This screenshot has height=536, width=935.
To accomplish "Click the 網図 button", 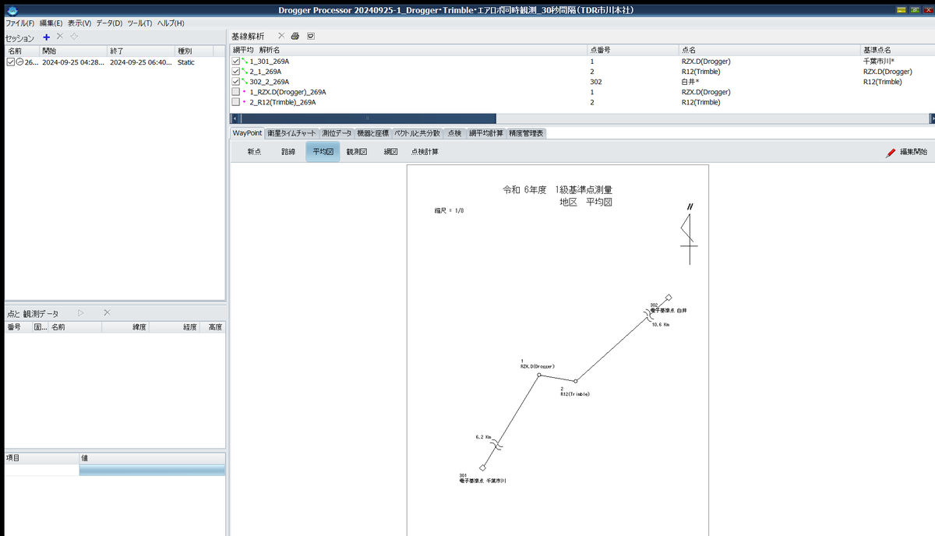I will pyautogui.click(x=391, y=152).
